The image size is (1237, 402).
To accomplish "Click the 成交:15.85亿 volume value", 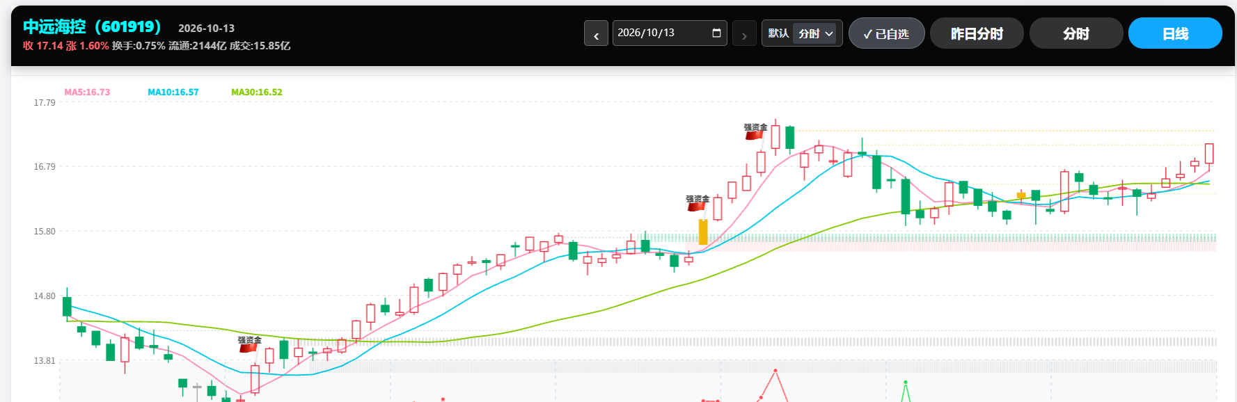I will tap(260, 46).
